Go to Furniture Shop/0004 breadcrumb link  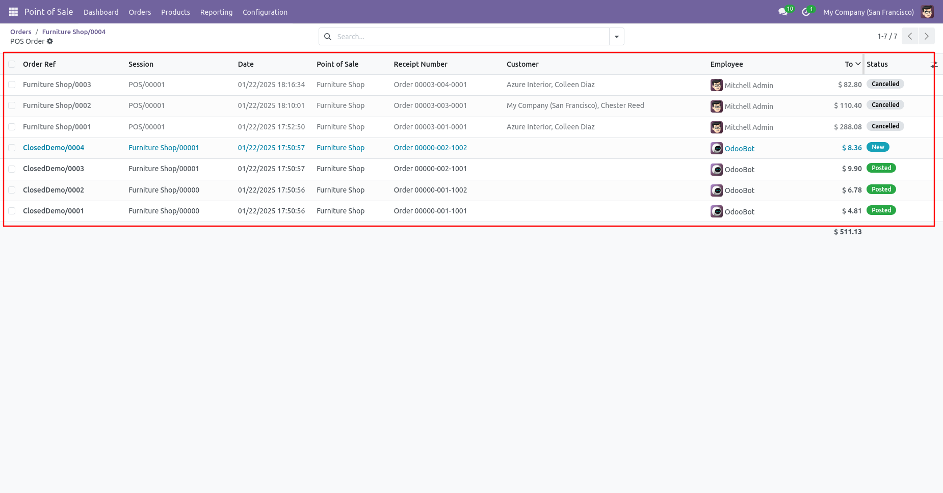(74, 32)
